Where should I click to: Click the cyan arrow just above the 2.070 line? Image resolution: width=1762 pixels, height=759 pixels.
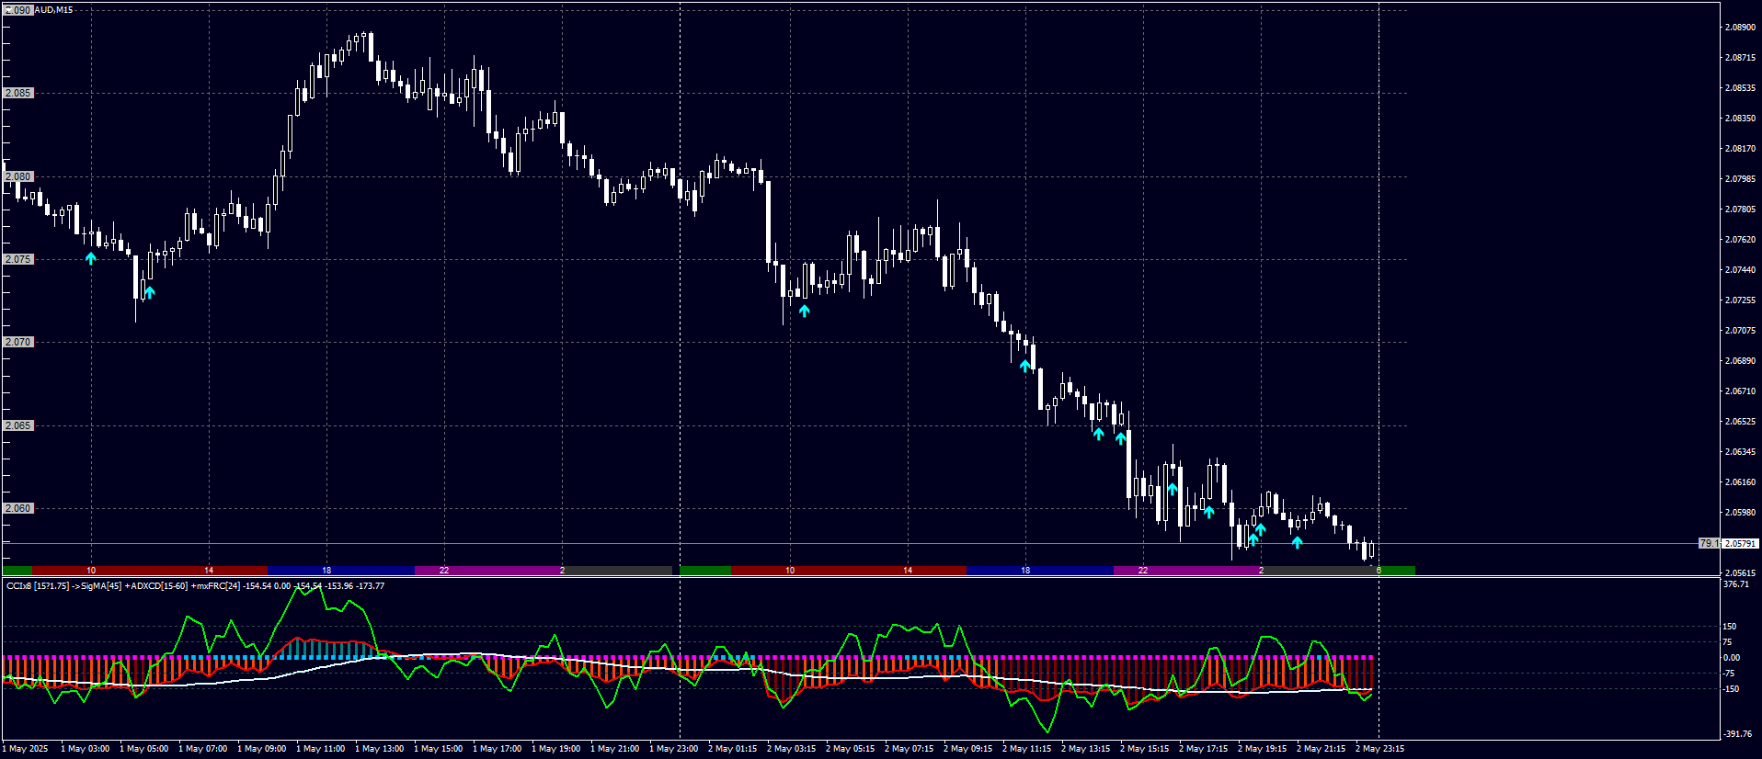(x=1025, y=366)
